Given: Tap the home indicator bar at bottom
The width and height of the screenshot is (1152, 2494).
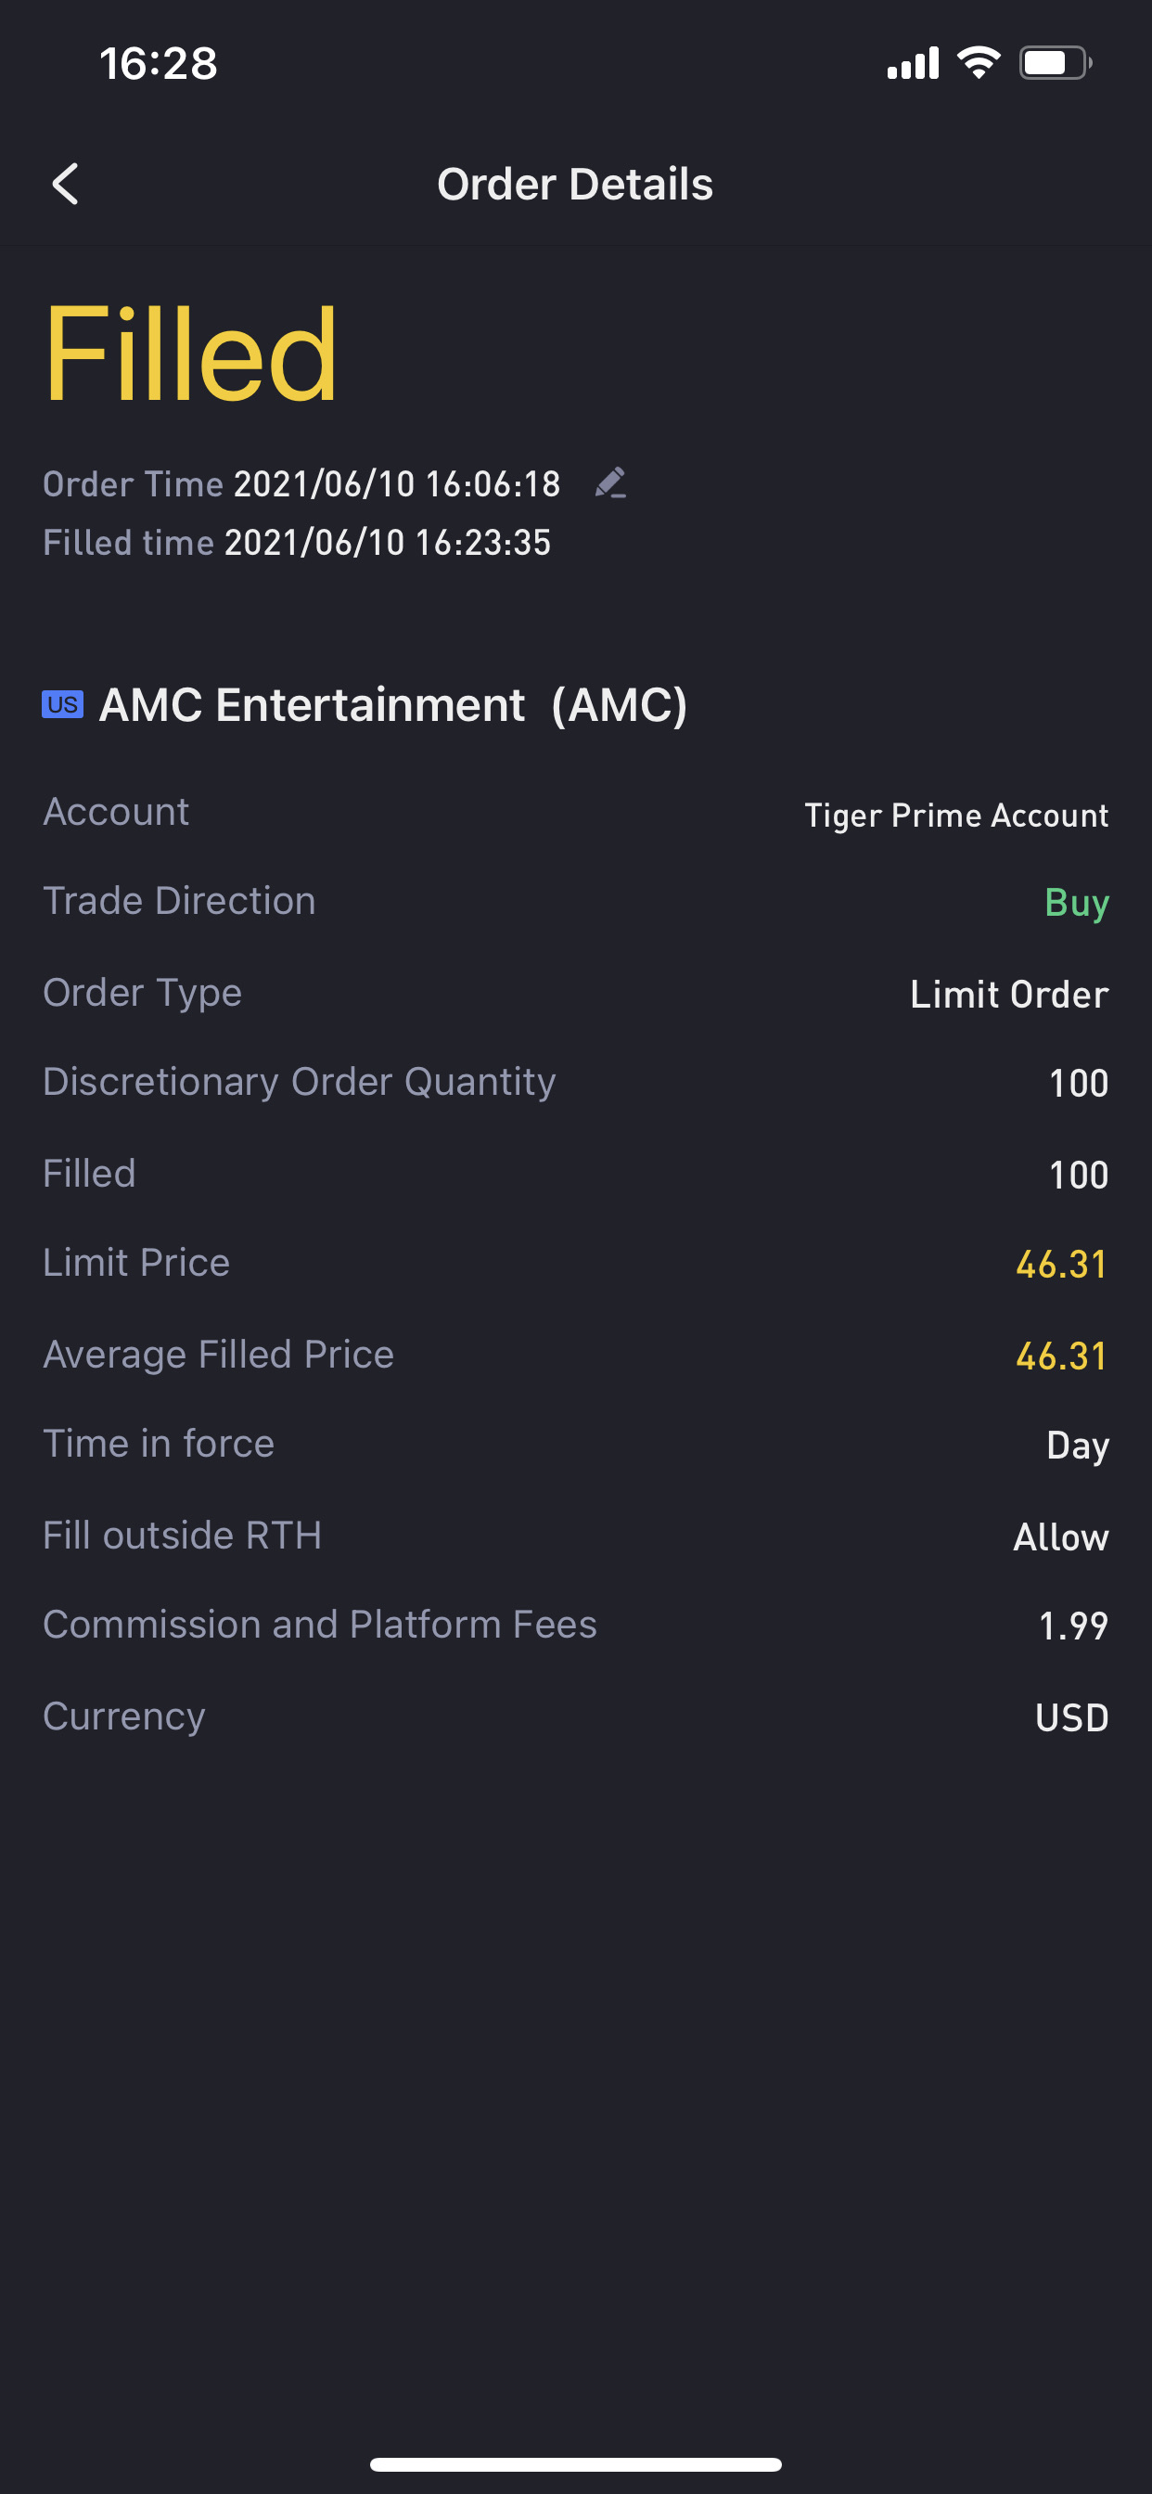Looking at the screenshot, I should coord(575,2464).
